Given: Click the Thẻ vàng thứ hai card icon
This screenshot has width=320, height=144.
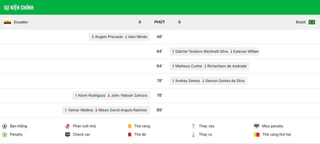Looking at the screenshot, I should (256, 135).
